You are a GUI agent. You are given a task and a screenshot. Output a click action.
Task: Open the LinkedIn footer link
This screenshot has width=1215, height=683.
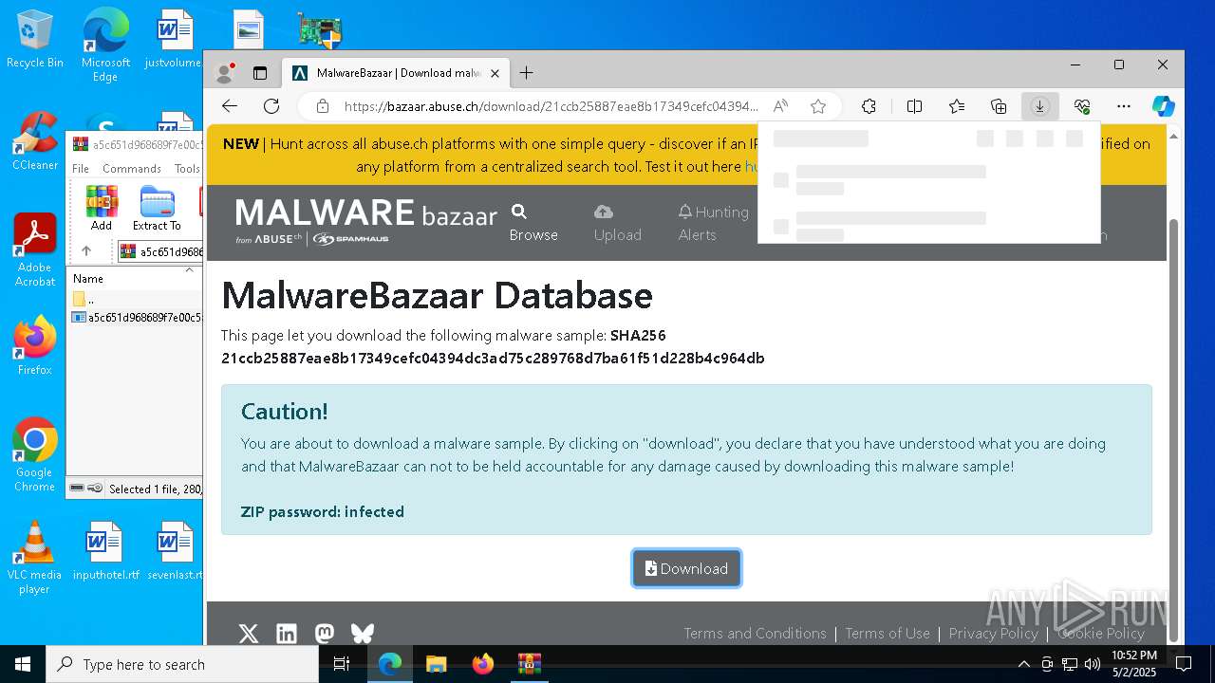[287, 634]
